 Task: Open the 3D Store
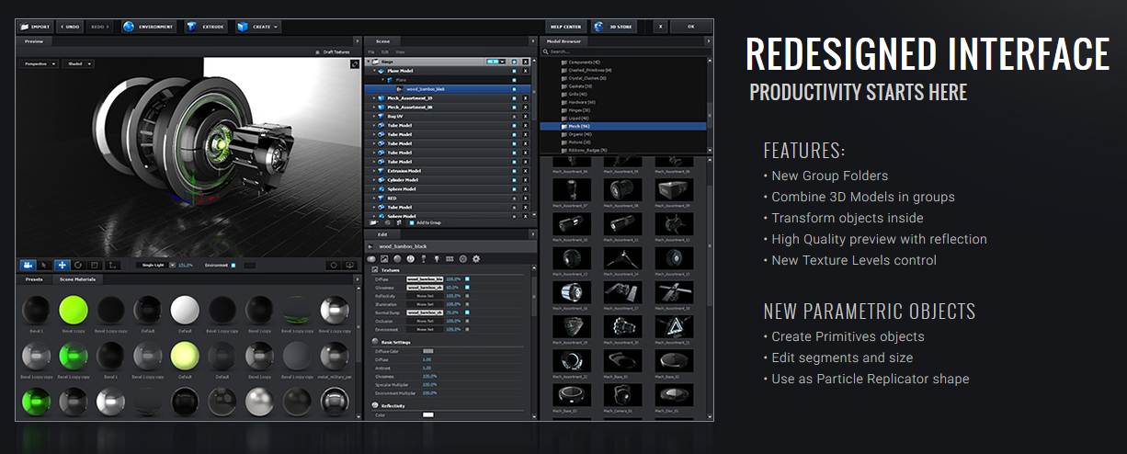tap(614, 27)
